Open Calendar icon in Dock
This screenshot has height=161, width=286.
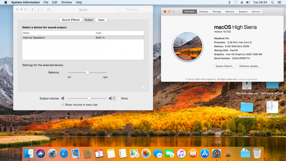[99, 154]
